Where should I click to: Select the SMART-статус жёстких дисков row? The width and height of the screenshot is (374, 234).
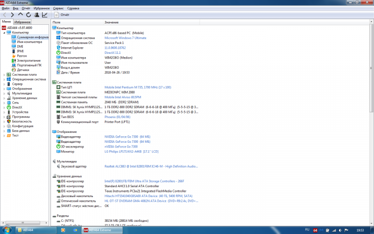click(126, 206)
